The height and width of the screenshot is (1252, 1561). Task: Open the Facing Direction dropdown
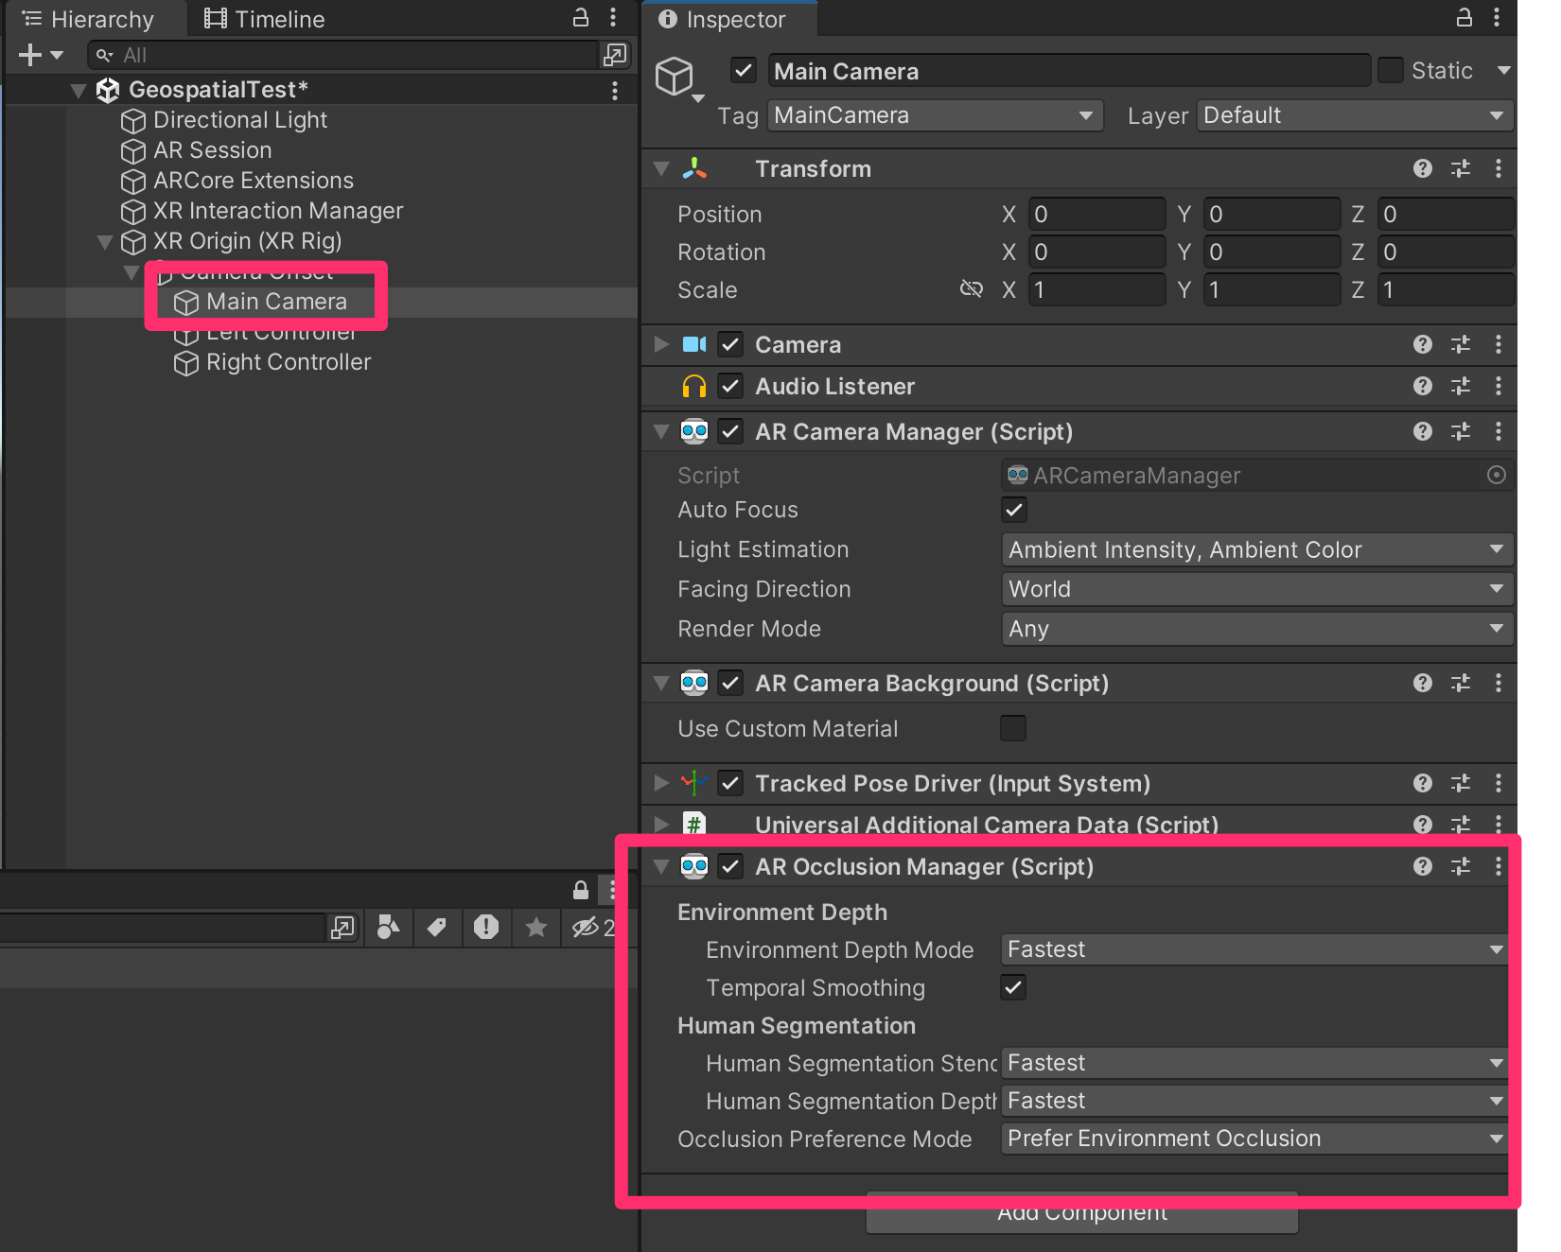pyautogui.click(x=1256, y=589)
